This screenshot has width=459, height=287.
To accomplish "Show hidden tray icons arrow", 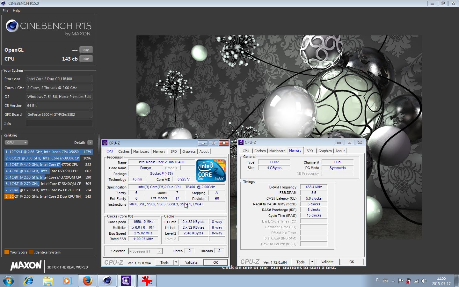I will [393, 281].
